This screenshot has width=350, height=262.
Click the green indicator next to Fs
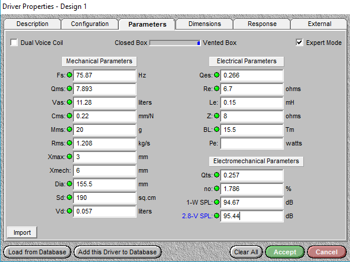(69, 75)
